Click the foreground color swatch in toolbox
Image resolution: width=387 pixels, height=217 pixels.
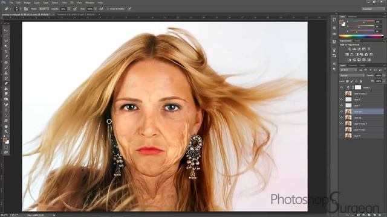5,140
